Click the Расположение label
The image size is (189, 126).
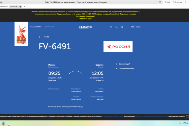(54, 89)
